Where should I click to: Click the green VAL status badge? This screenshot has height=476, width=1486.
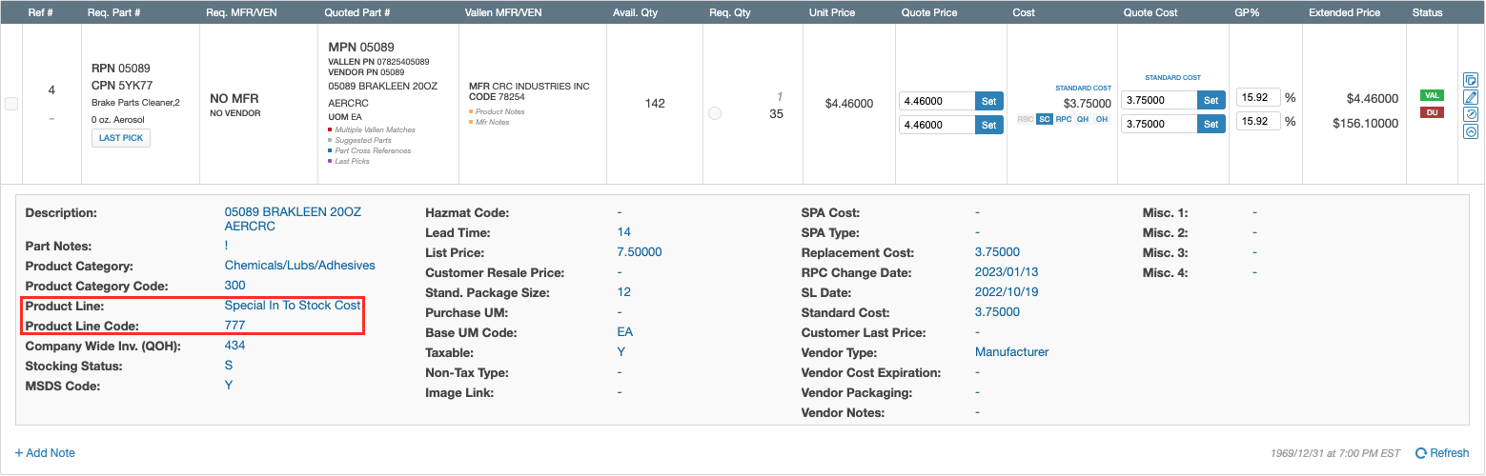pyautogui.click(x=1431, y=95)
